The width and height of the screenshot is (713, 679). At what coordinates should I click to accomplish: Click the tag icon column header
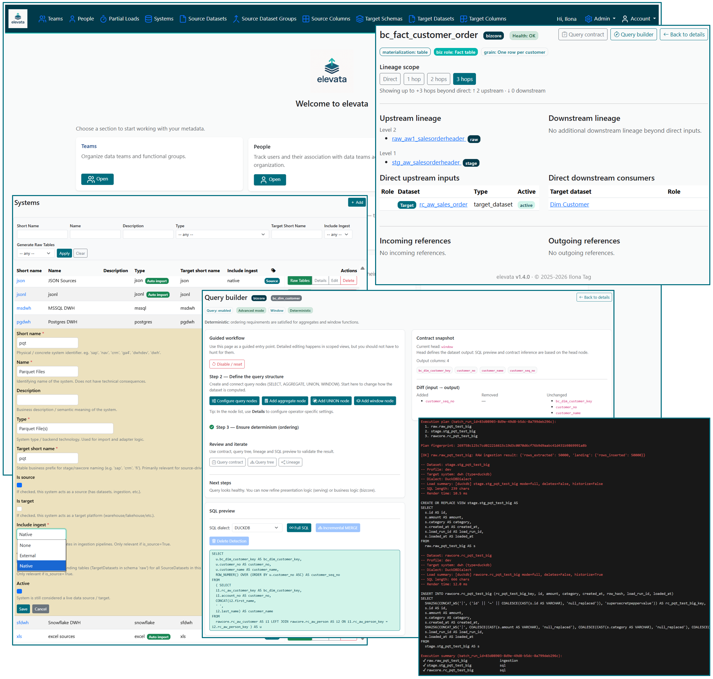tap(273, 270)
